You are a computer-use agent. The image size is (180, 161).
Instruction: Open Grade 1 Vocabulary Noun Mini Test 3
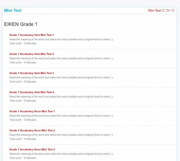click(32, 149)
